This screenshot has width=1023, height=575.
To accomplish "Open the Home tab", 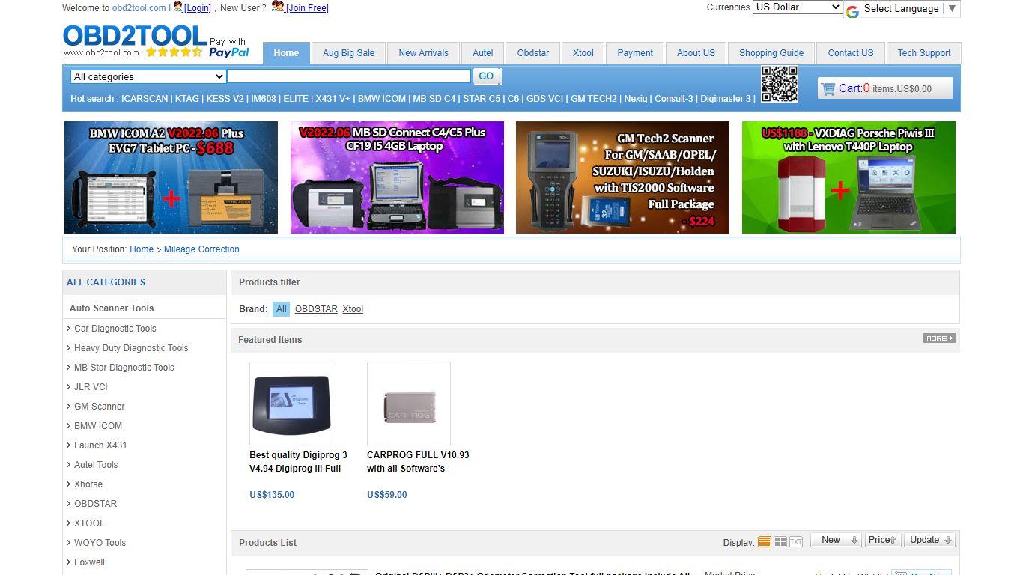I will tap(286, 53).
